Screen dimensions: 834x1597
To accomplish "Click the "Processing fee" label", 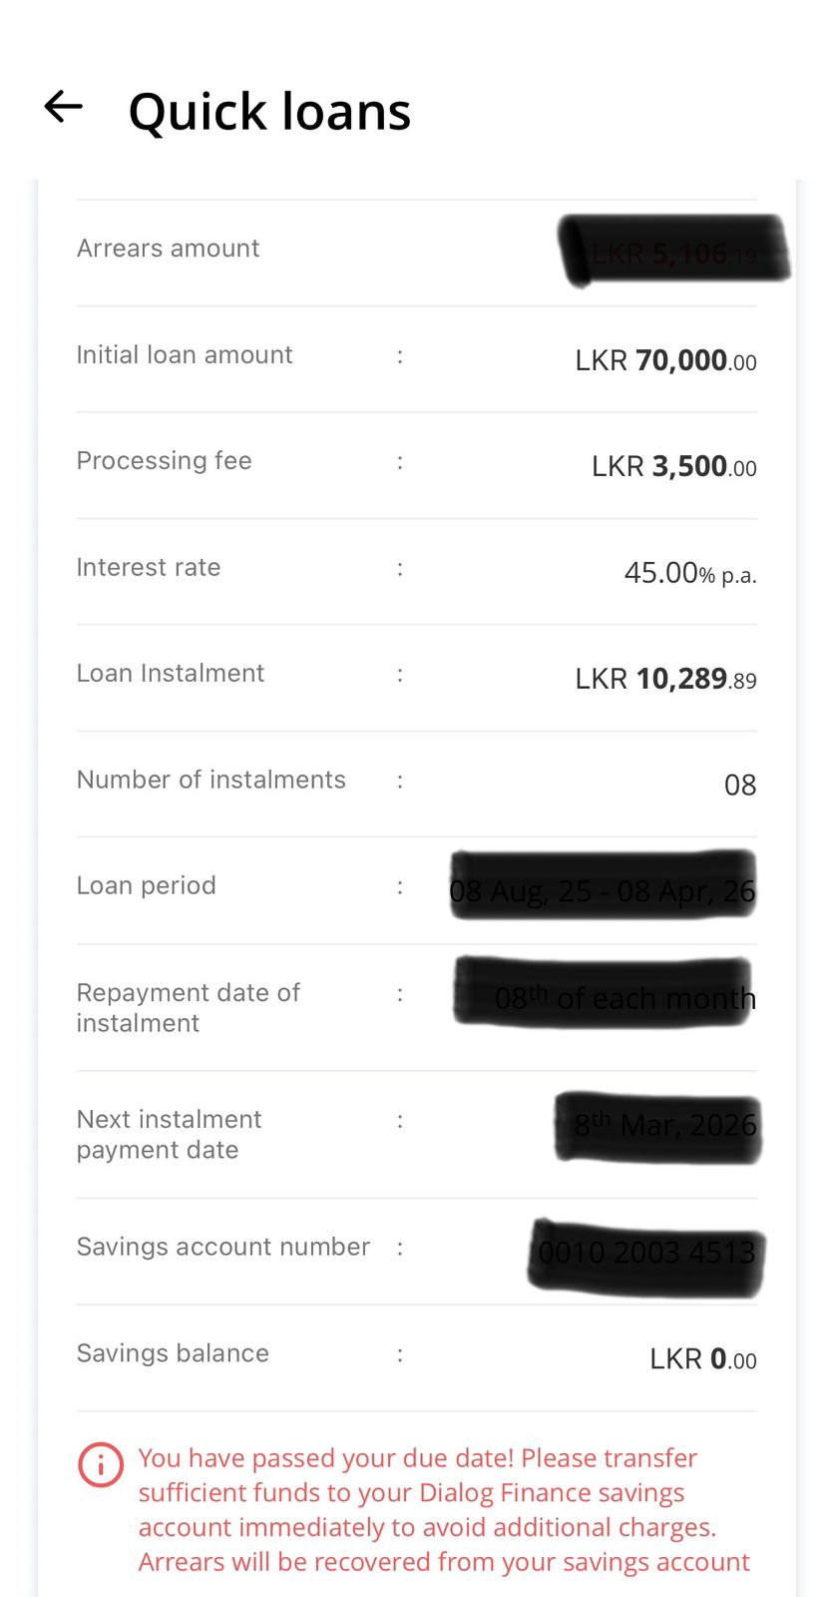I will tap(164, 461).
